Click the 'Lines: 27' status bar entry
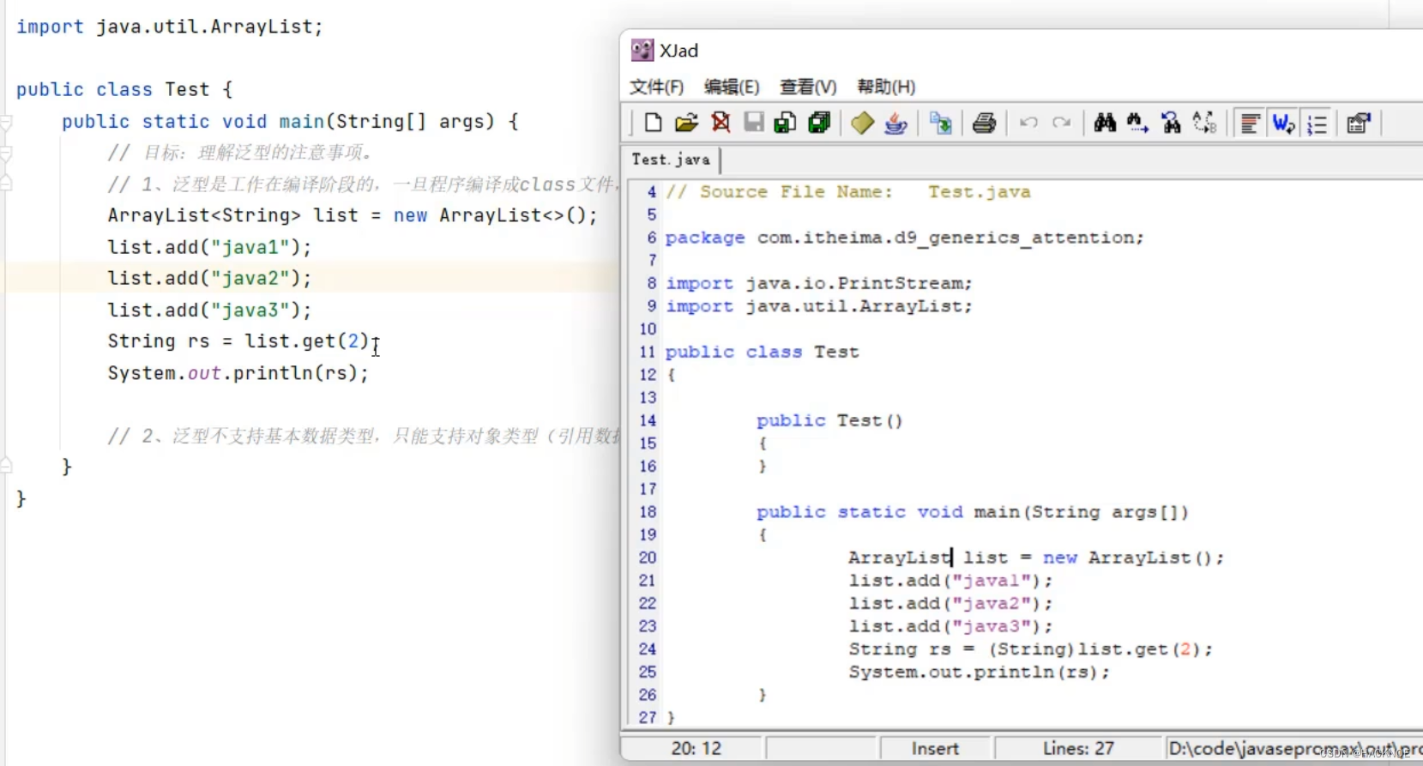The width and height of the screenshot is (1423, 766). (x=1078, y=749)
